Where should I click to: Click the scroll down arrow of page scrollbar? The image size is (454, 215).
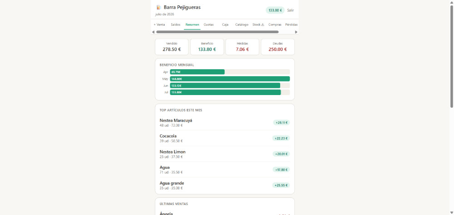tap(452, 213)
